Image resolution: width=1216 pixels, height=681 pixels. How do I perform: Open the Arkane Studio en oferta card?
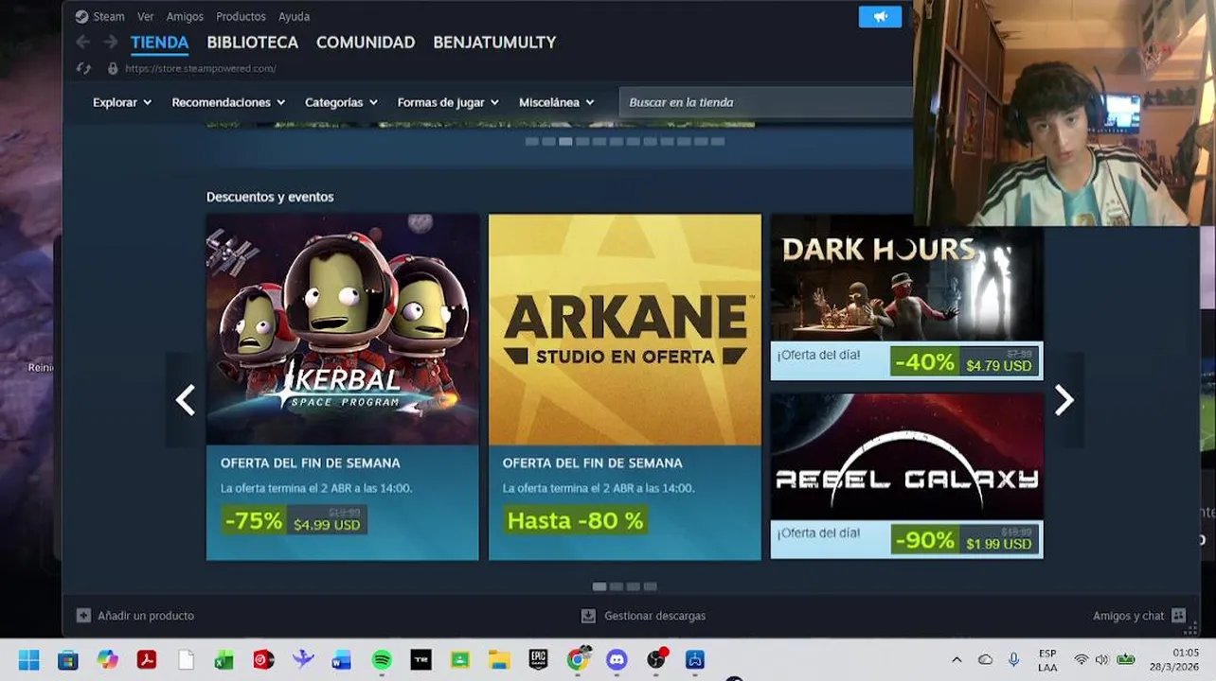click(x=625, y=387)
